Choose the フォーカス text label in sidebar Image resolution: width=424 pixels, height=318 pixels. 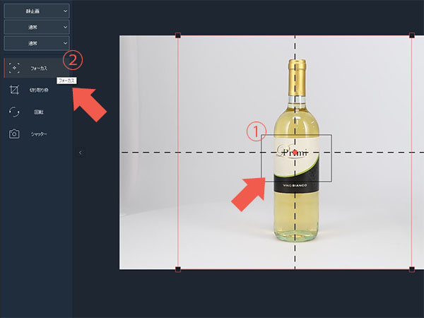[x=38, y=69]
